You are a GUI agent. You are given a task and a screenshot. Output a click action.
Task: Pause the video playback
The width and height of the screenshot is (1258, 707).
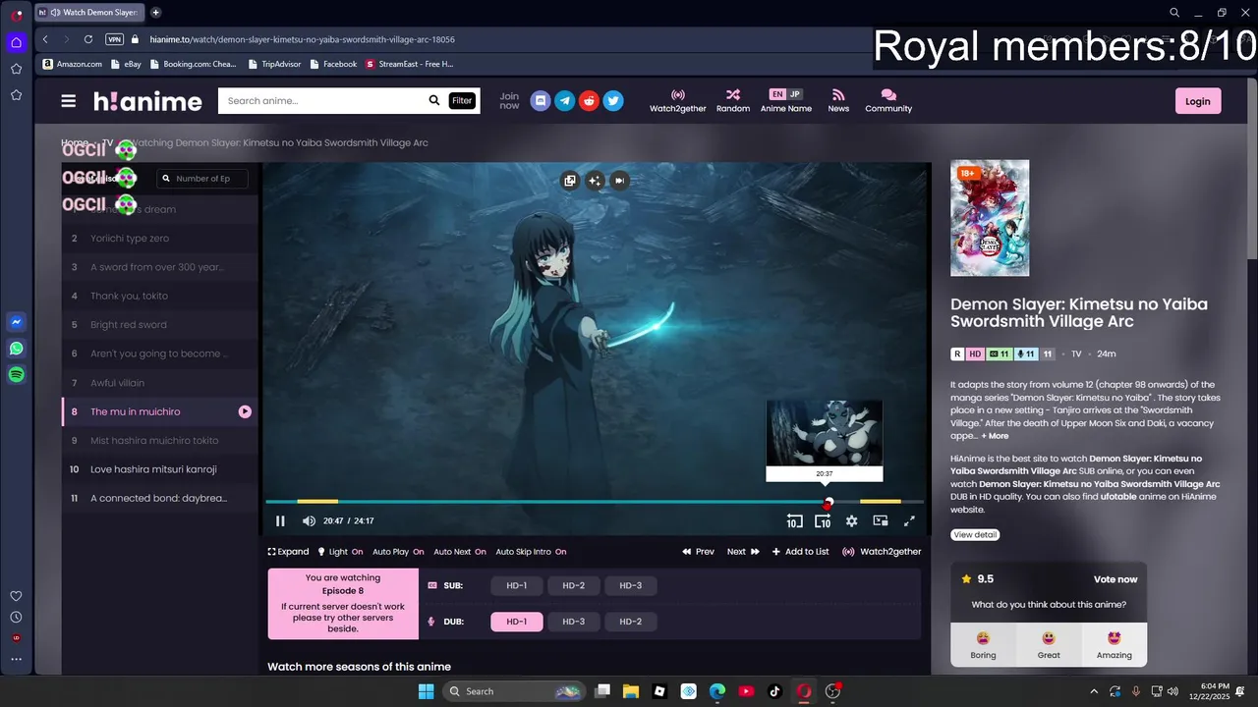click(x=280, y=521)
